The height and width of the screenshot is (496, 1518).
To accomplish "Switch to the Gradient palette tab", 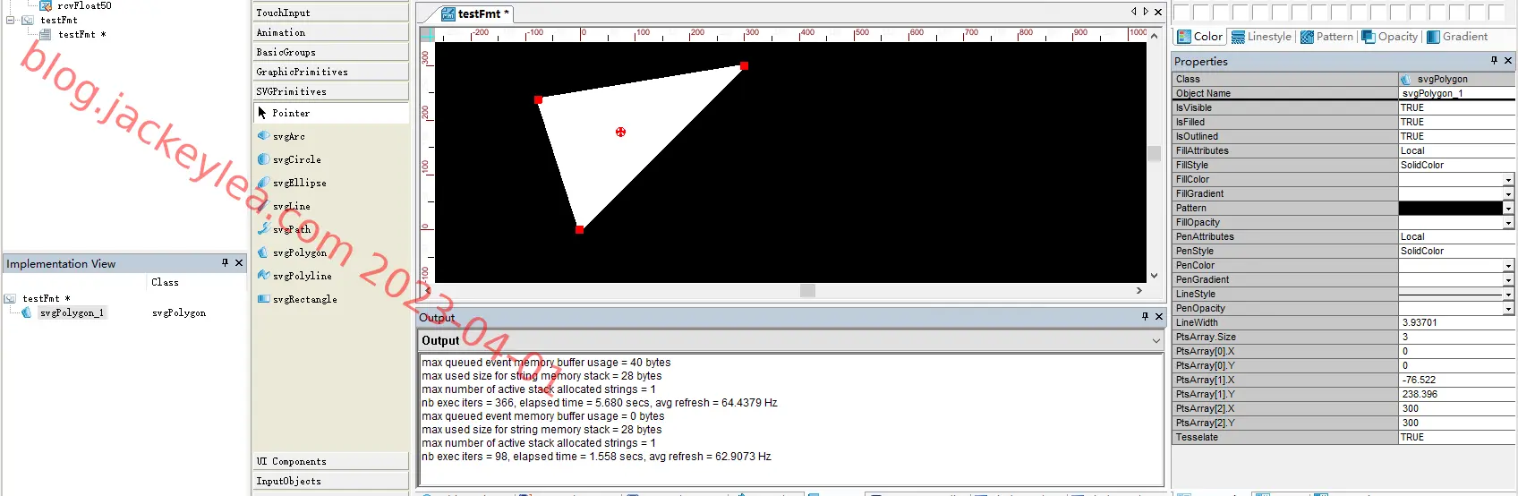I will point(1457,37).
